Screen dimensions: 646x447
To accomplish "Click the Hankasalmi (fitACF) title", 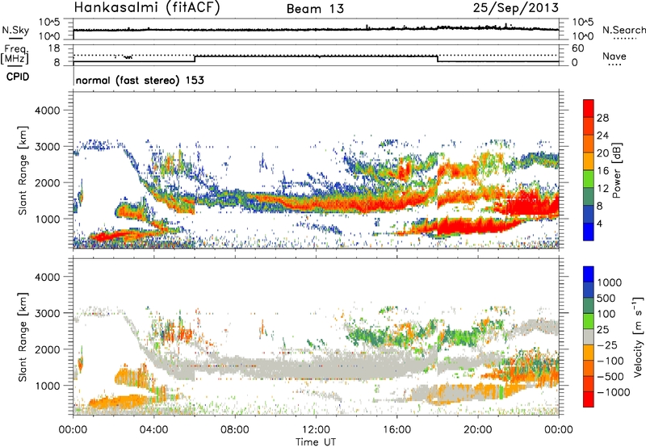I will coord(147,8).
